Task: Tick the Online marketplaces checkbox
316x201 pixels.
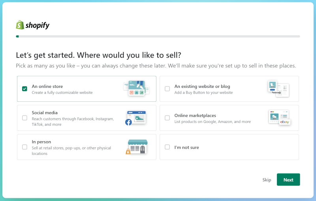Action: tap(167, 118)
